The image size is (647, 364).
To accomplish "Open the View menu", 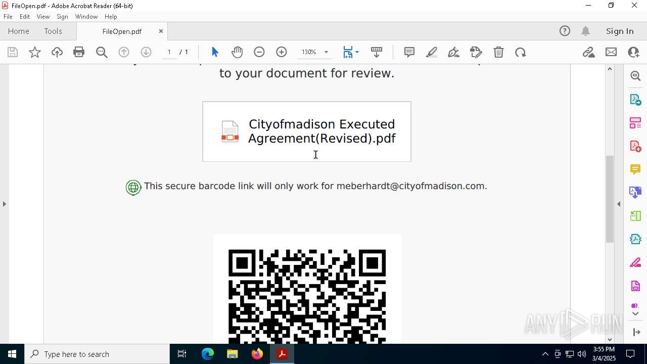I will [x=43, y=17].
